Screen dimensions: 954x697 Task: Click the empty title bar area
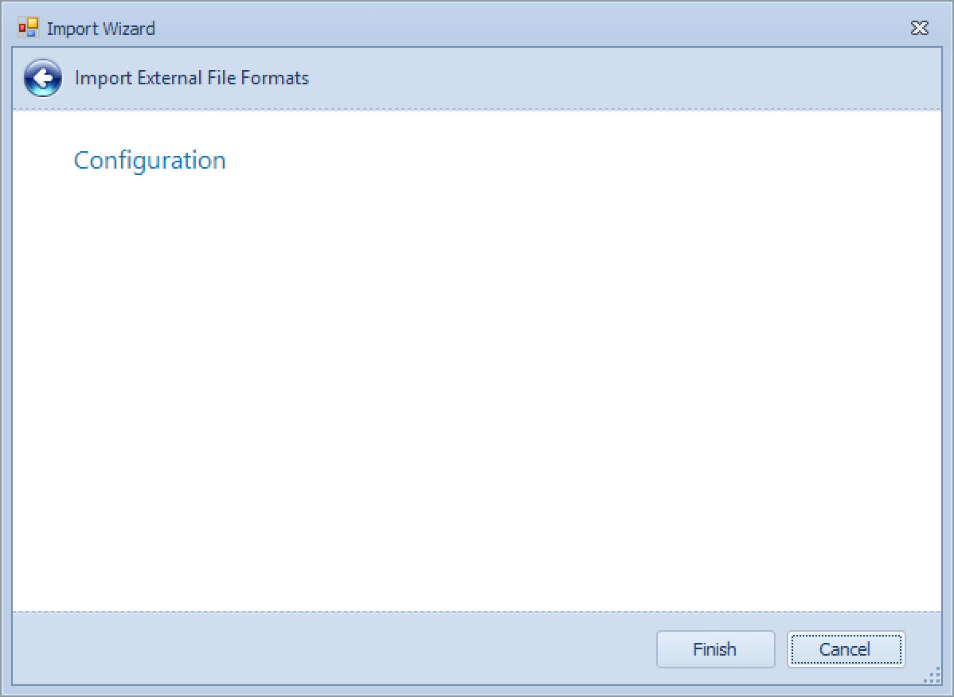[x=518, y=29]
